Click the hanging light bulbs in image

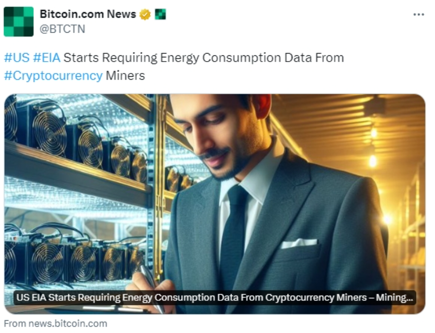point(374,147)
